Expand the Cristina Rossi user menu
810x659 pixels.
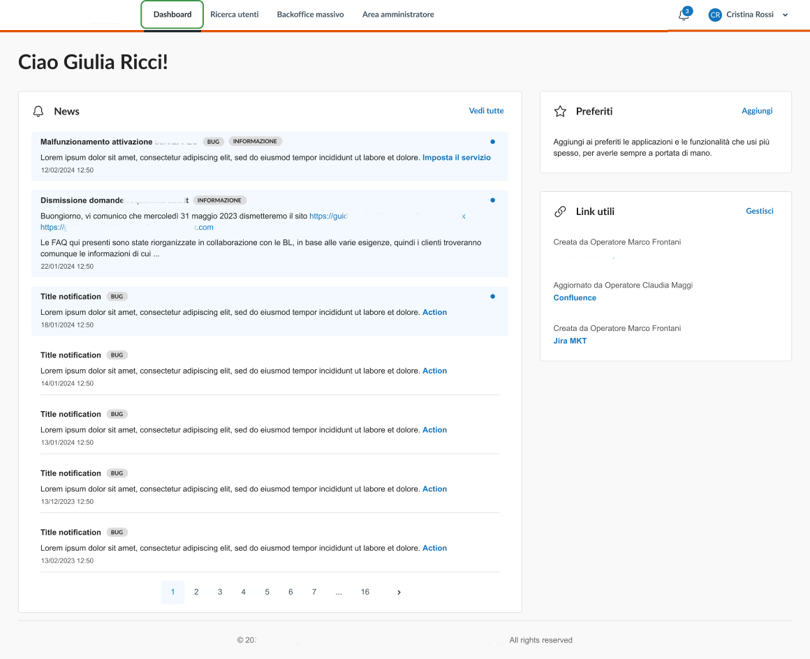point(785,15)
